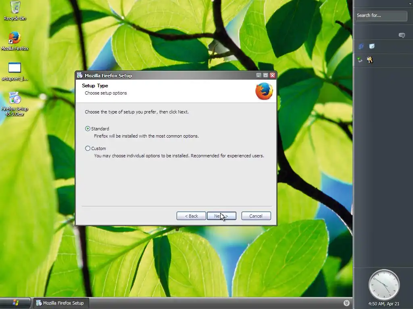Click the blue Bluetooth-like icon in sidebar
The image size is (413, 309).
[361, 47]
